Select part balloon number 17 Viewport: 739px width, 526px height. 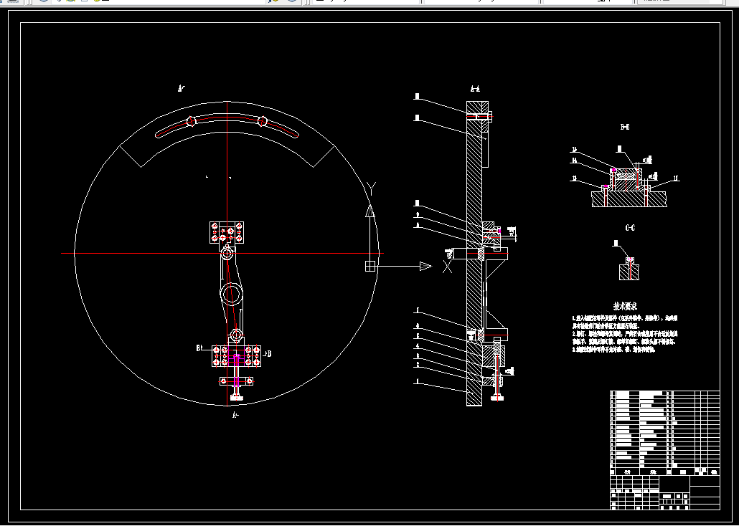click(676, 178)
